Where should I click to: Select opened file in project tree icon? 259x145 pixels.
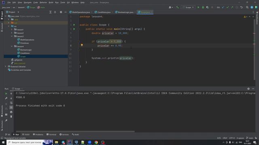click(50, 12)
